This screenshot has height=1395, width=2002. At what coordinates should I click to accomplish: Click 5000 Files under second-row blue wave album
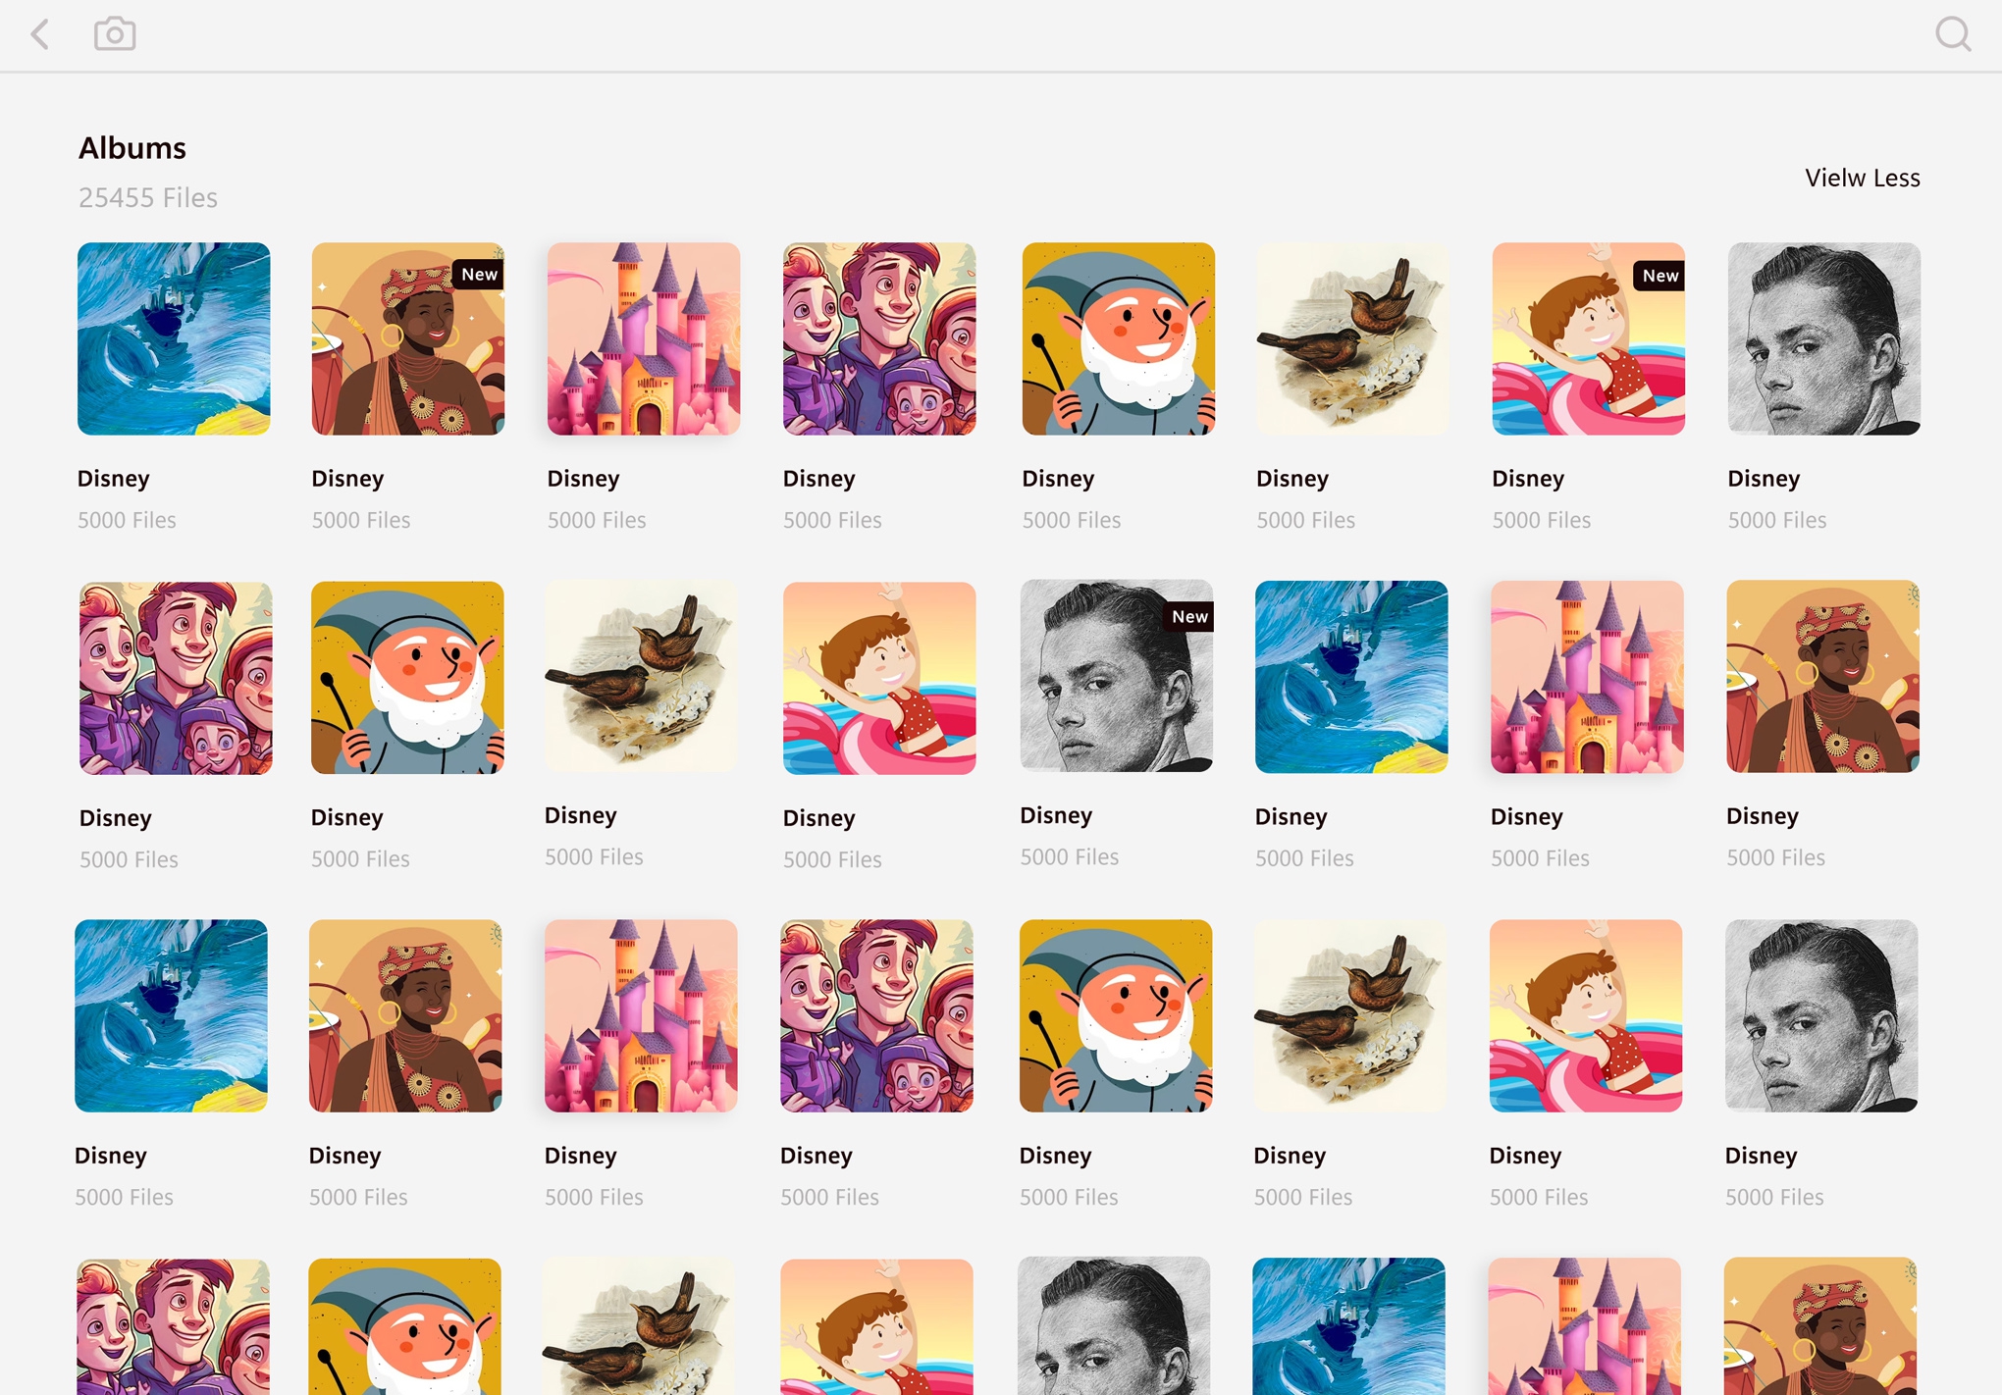1304,858
